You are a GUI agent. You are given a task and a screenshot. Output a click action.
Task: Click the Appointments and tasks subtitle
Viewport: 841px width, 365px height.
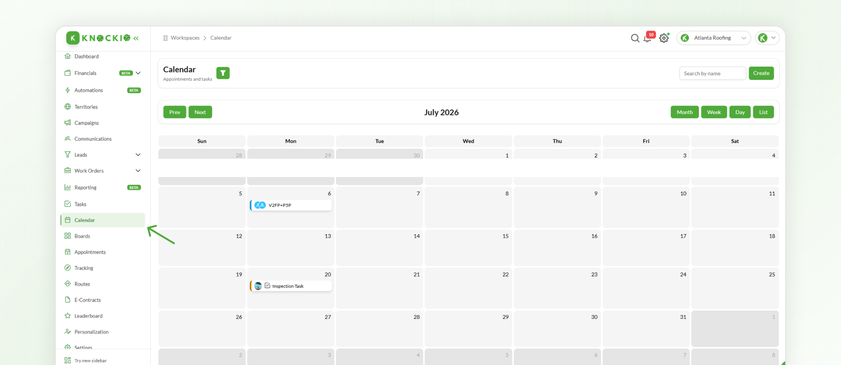(188, 79)
